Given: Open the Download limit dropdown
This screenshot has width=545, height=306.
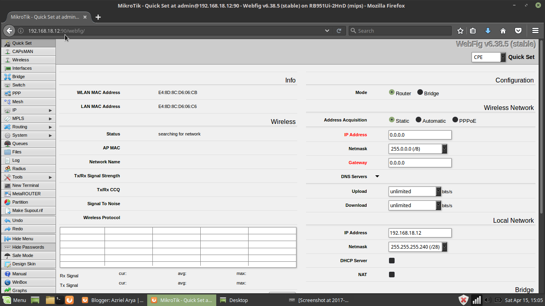Looking at the screenshot, I should pyautogui.click(x=415, y=205).
